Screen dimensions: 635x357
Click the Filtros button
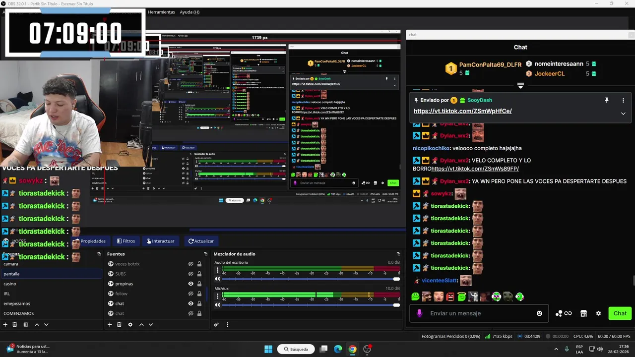point(126,241)
